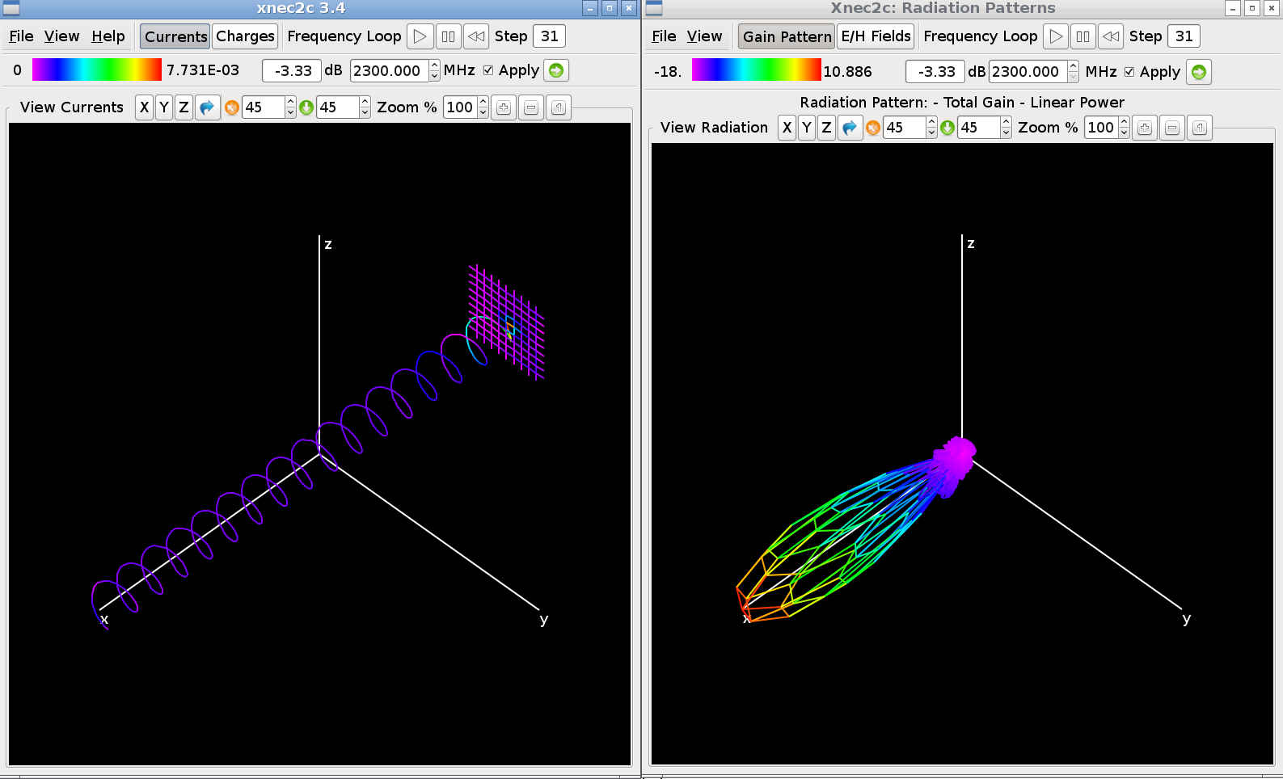Click the 10.886 maximum gain value
This screenshot has width=1283, height=779.
pyautogui.click(x=847, y=72)
